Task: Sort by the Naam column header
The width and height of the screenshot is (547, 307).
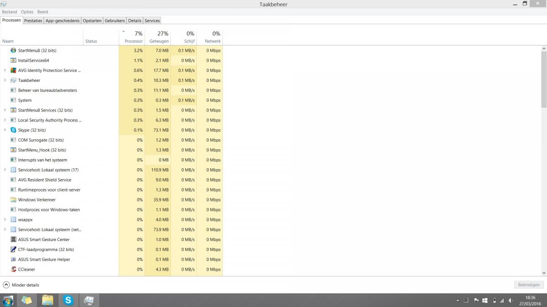Action: click(x=42, y=37)
